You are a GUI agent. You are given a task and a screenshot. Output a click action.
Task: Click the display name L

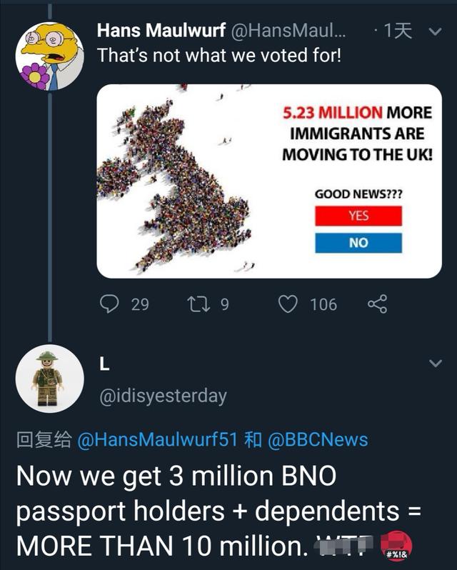104,364
